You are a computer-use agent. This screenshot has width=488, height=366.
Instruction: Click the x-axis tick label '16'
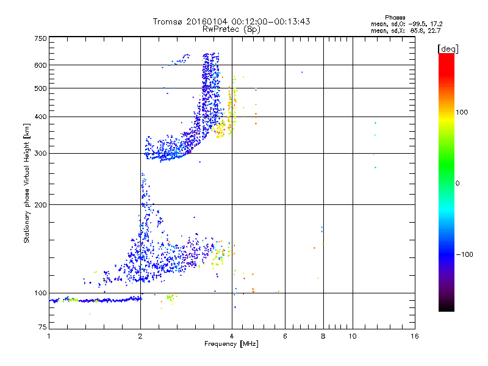[x=415, y=336]
